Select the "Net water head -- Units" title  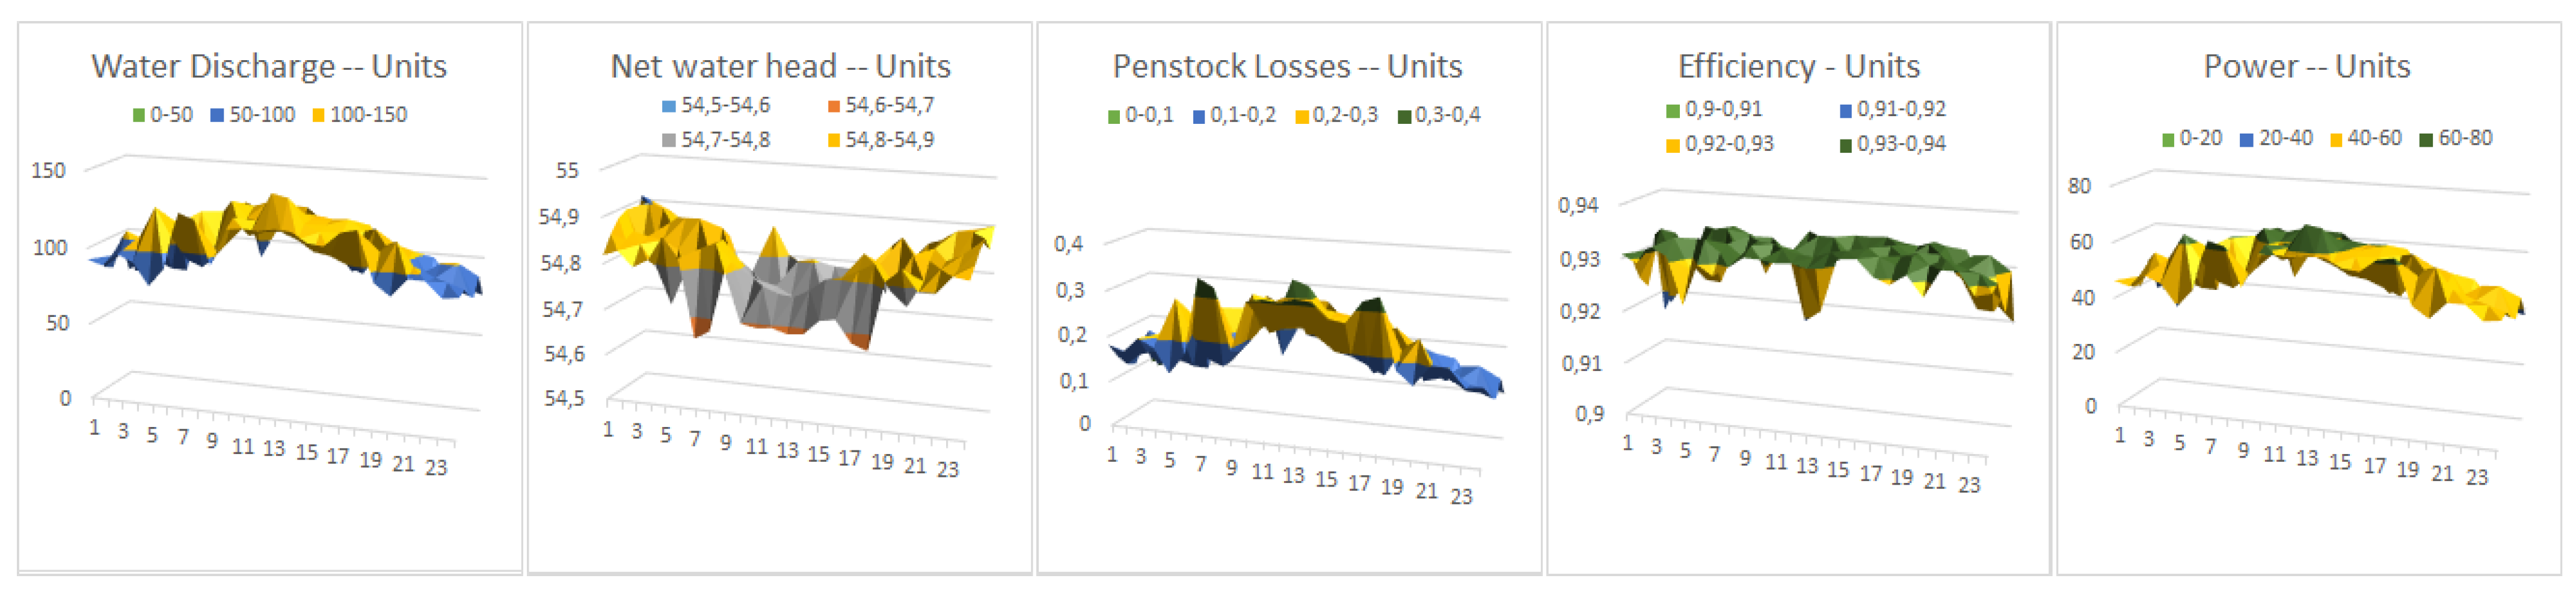pos(780,67)
